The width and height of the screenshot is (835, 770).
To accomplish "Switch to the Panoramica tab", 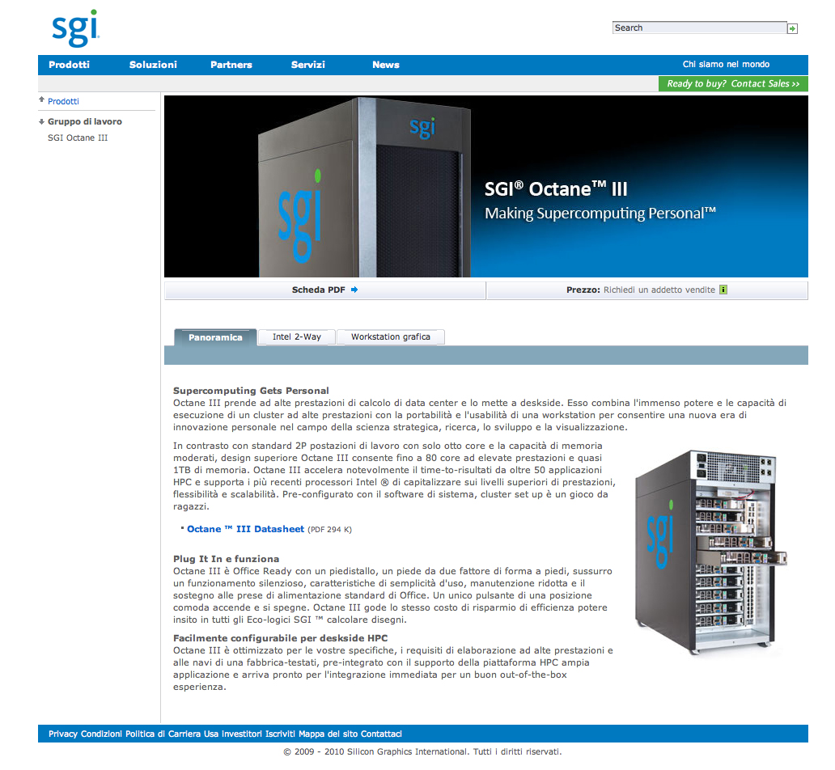I will (215, 337).
